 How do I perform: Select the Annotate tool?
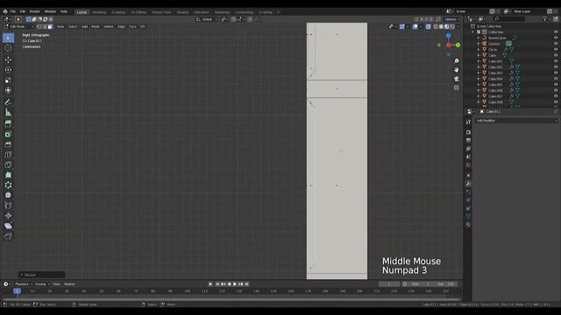point(8,102)
